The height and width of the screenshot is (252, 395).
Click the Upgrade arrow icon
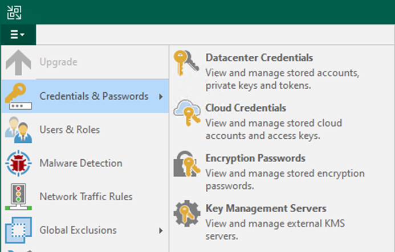[x=18, y=63]
